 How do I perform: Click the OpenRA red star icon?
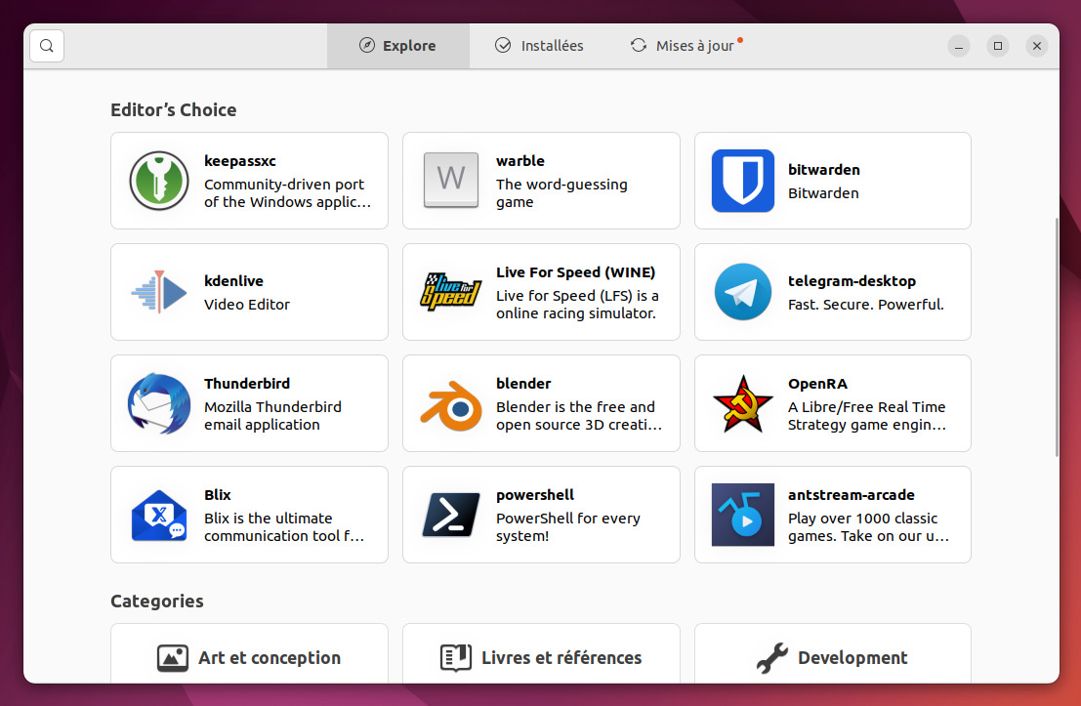coord(742,404)
